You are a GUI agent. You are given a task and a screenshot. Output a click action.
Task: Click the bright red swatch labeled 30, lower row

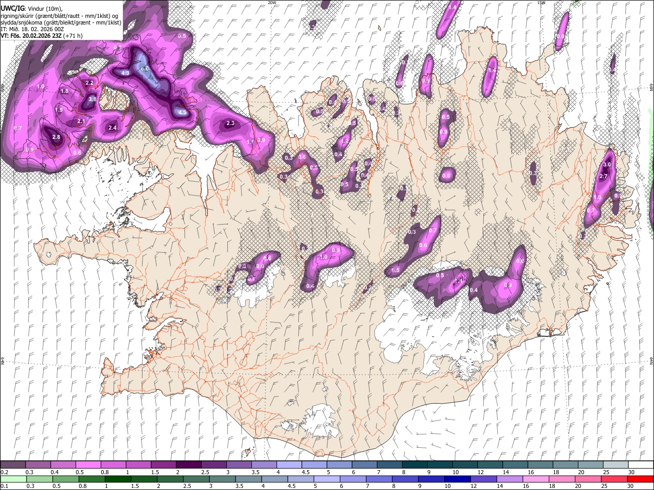(x=640, y=479)
